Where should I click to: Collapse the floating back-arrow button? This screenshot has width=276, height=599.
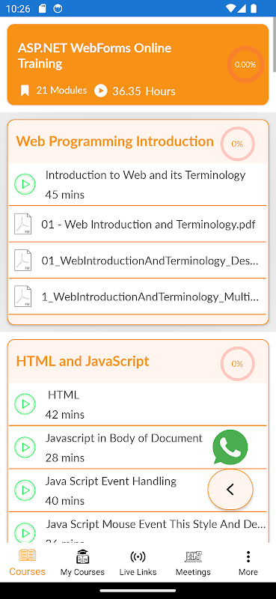[230, 490]
